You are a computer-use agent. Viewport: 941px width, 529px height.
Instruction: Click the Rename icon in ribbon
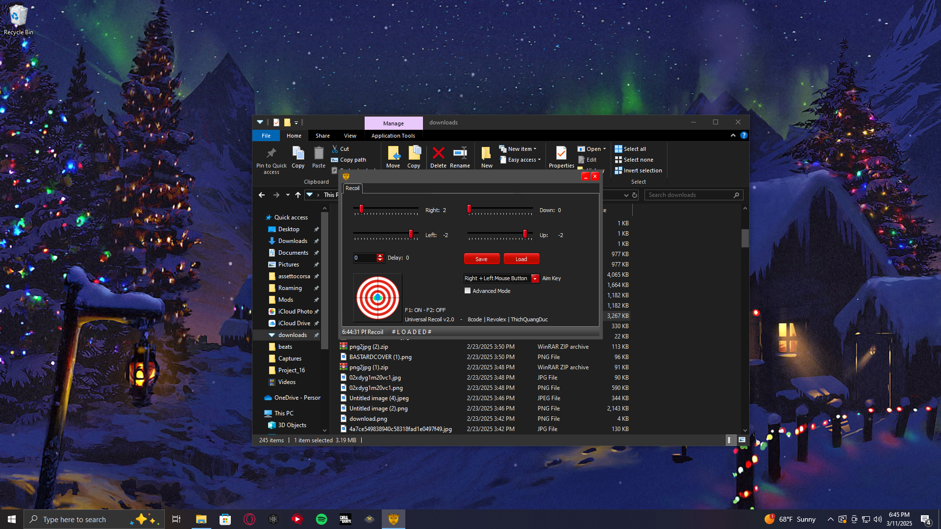[460, 153]
